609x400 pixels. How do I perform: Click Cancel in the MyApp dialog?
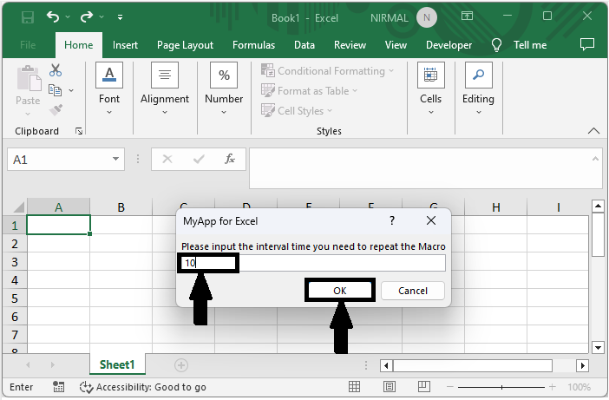coord(412,291)
